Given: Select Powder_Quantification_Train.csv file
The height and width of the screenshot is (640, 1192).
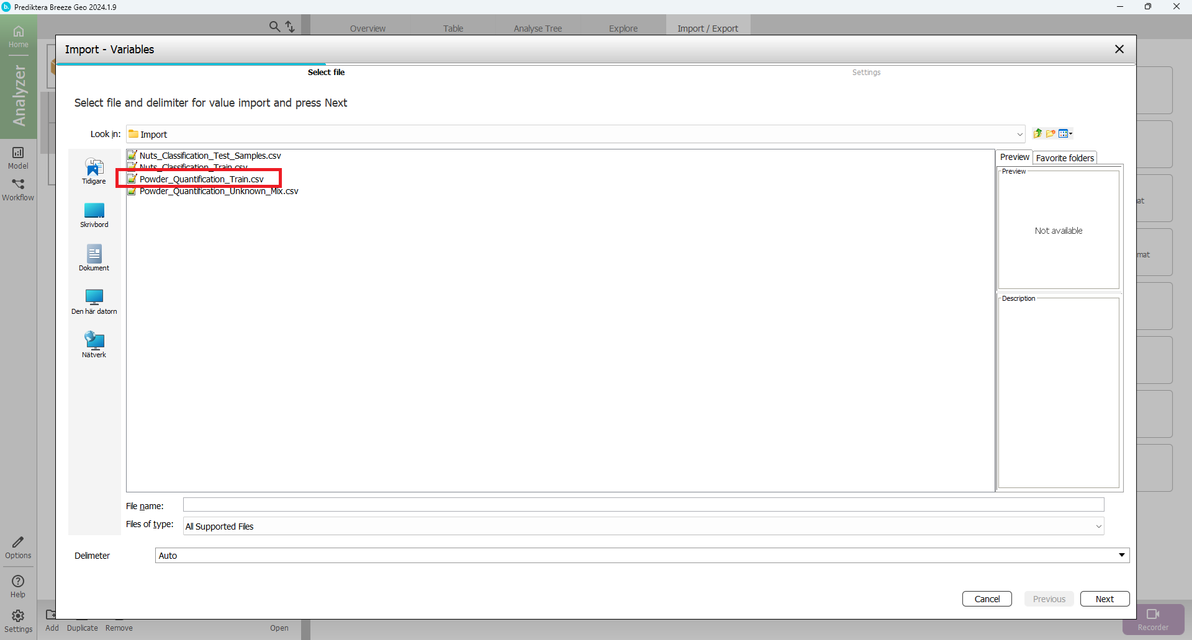Looking at the screenshot, I should pyautogui.click(x=201, y=179).
